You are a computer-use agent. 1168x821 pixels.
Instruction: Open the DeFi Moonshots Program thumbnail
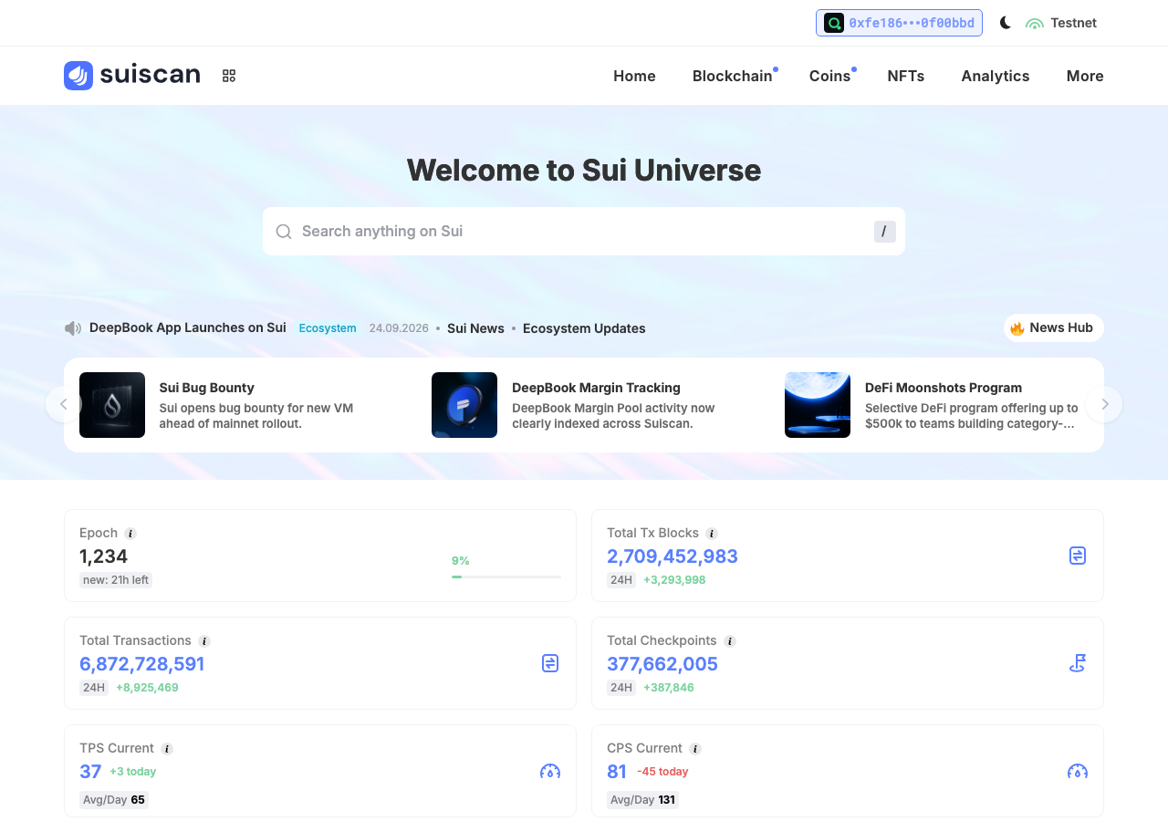pyautogui.click(x=818, y=405)
